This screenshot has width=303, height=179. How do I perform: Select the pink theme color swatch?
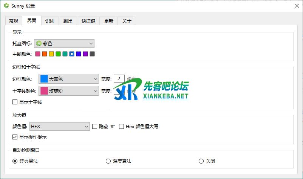[38, 54]
